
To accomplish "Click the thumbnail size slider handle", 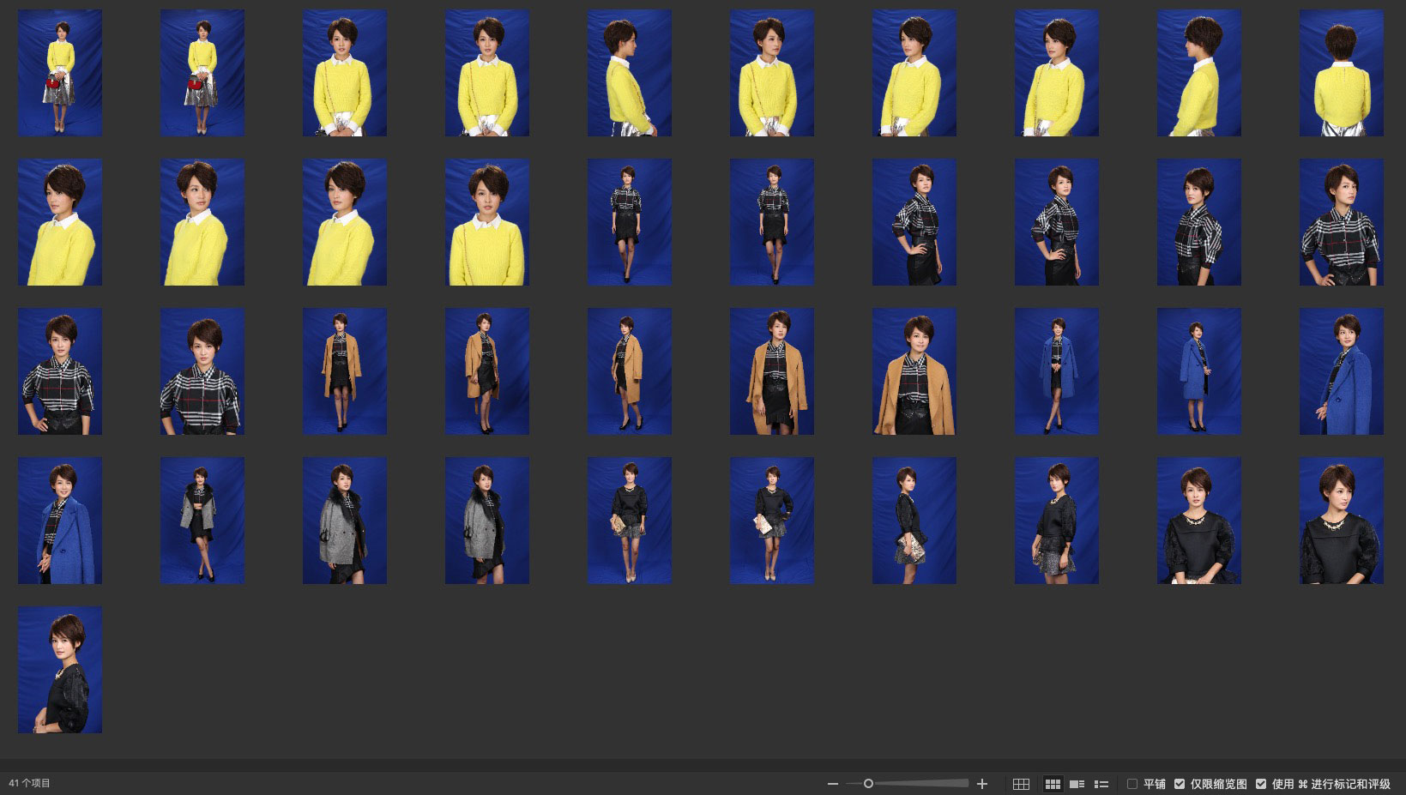I will (868, 784).
